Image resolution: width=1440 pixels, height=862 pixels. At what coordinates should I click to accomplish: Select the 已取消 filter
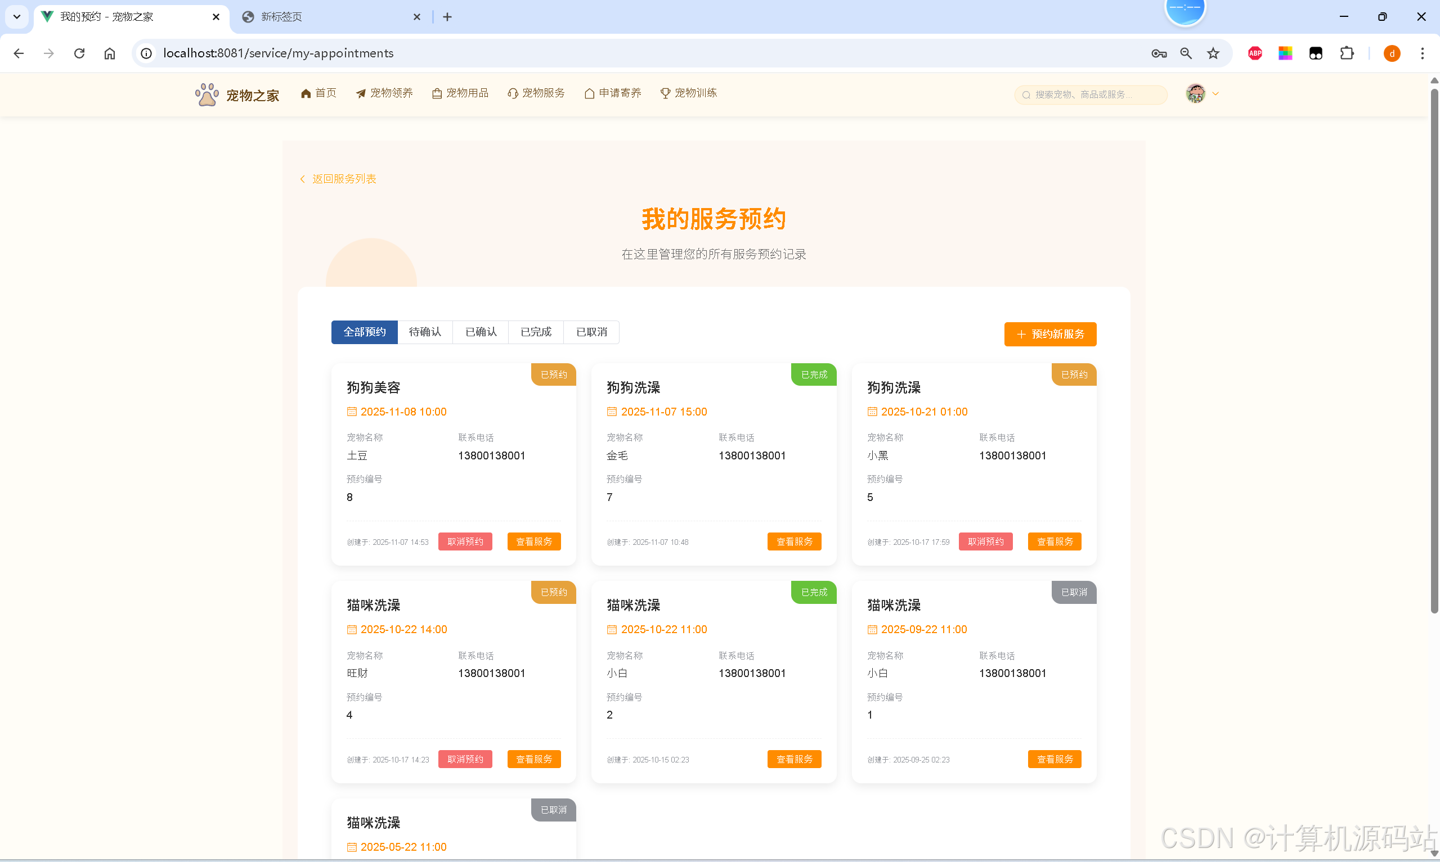(x=591, y=332)
